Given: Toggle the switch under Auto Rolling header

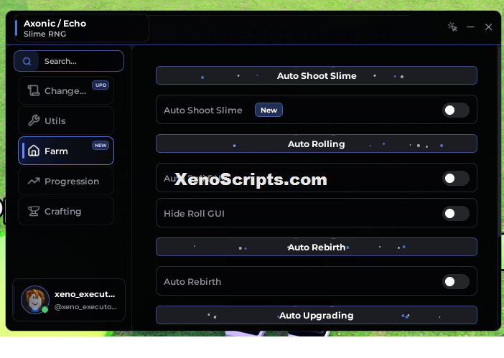Looking at the screenshot, I should 455,178.
